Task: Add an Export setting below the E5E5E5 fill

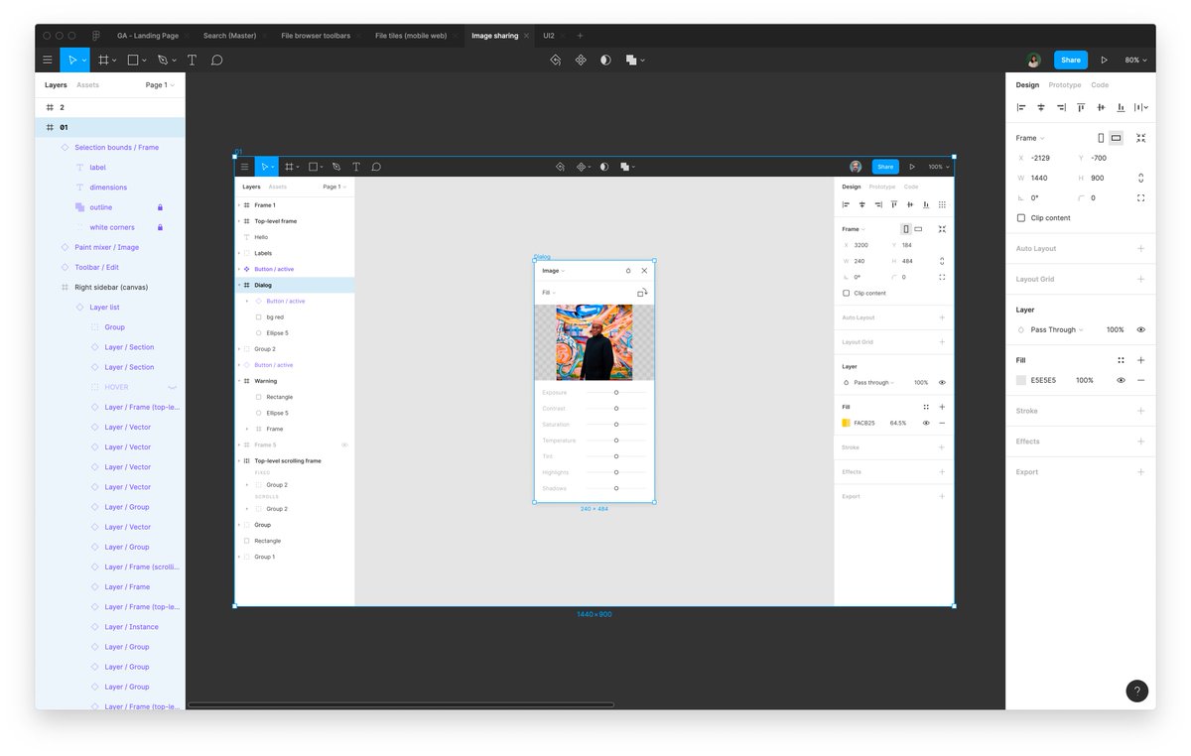Action: 1140,472
